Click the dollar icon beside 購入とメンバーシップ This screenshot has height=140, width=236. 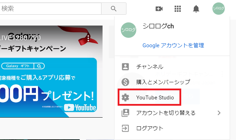click(x=125, y=82)
